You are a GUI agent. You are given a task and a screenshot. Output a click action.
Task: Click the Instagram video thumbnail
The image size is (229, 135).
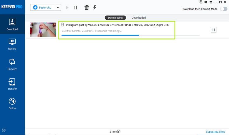pos(43,30)
